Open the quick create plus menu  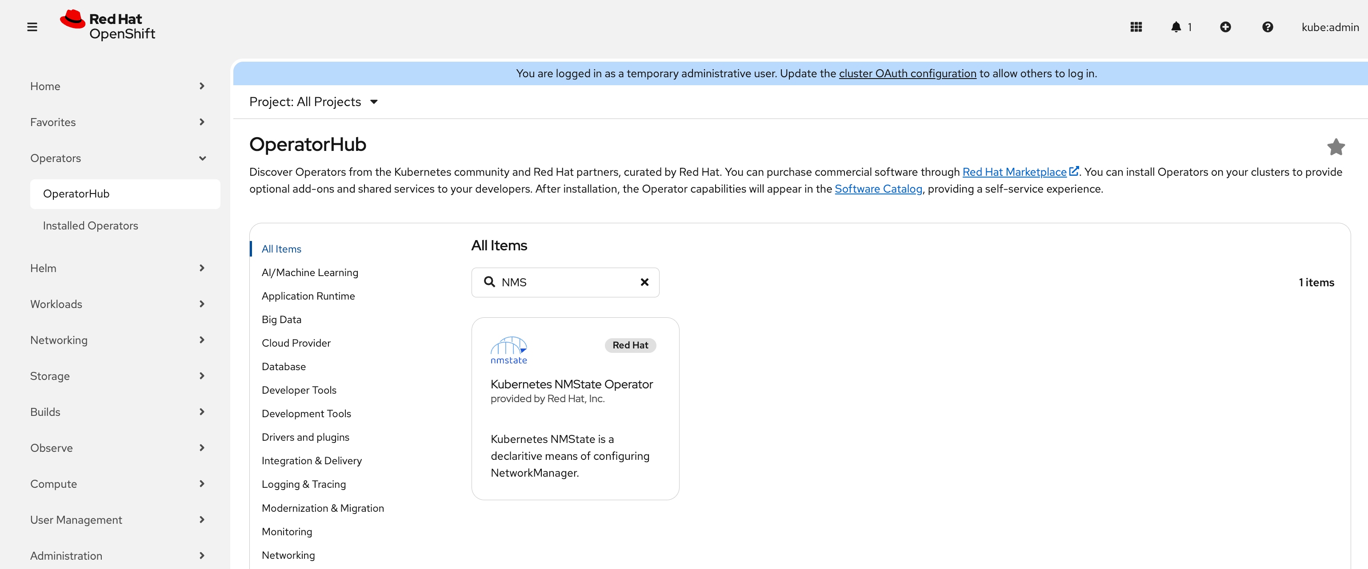(1225, 27)
